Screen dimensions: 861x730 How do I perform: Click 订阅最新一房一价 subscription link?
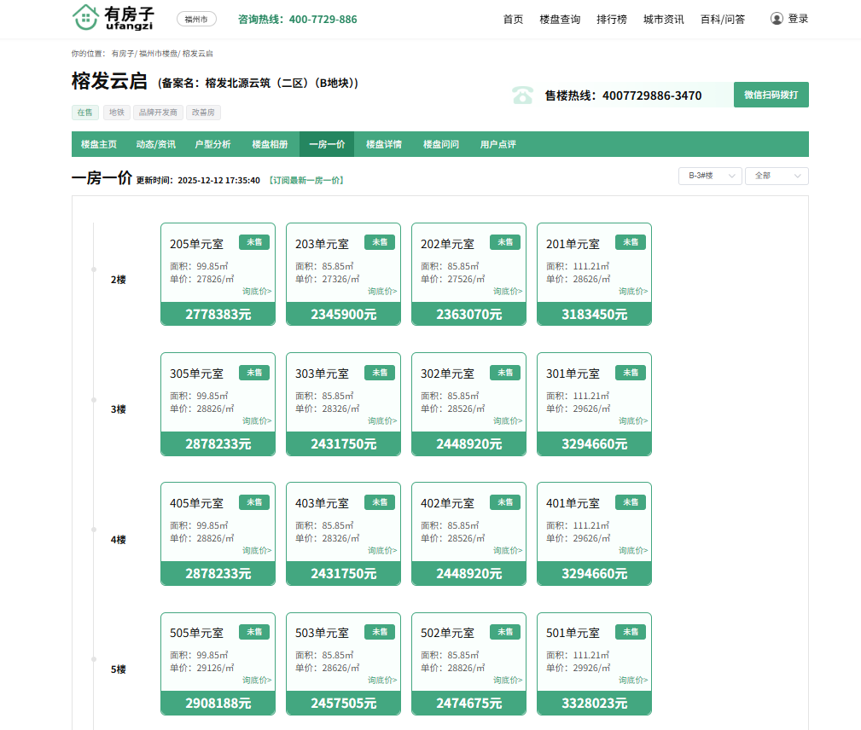[x=305, y=181]
